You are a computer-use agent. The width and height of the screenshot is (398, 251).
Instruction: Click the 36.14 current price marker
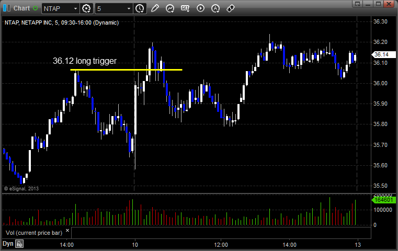(x=383, y=54)
